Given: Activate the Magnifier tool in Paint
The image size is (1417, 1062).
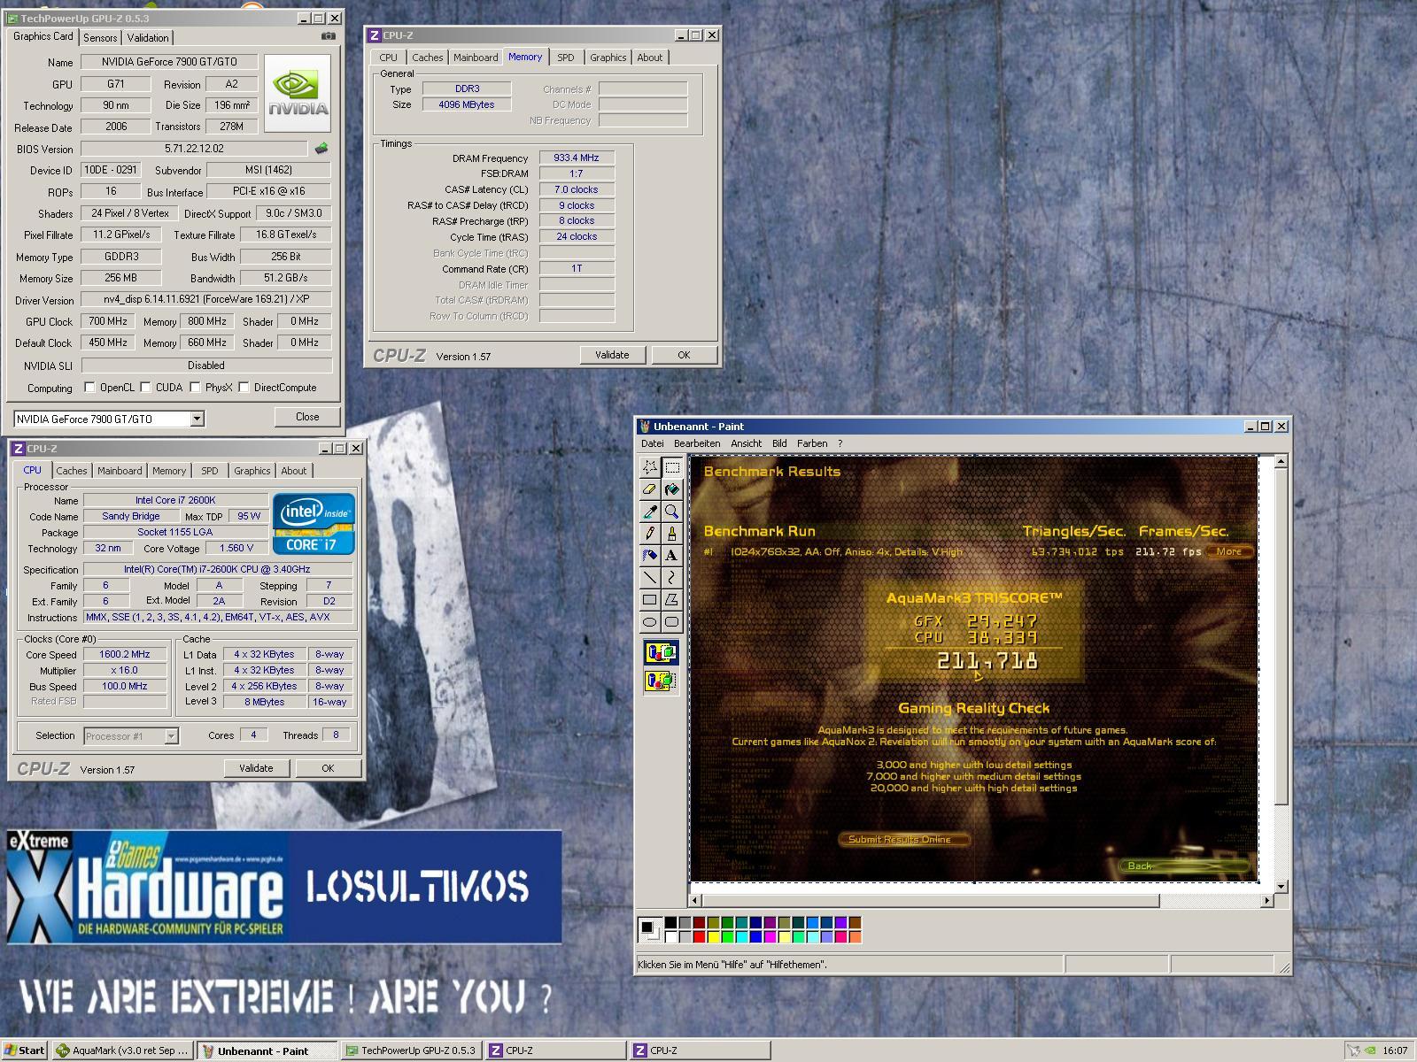Looking at the screenshot, I should pos(672,512).
